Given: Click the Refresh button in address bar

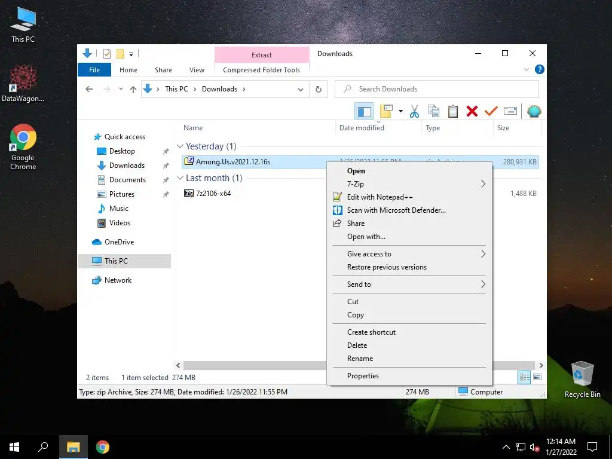Looking at the screenshot, I should 319,89.
